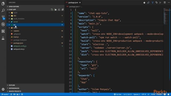Open webpack.config.js in the explorer
Viewport: 171px width, 96px height.
(20, 46)
